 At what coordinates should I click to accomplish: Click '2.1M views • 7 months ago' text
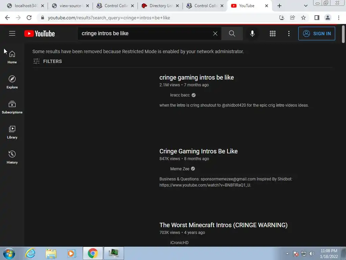184,85
